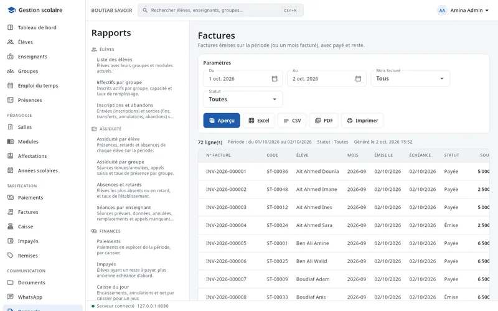
Task: Sort by ÉLÈVE column header
Action: click(x=302, y=155)
